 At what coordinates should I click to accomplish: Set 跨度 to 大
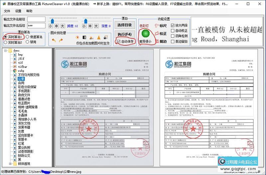(x=63, y=26)
